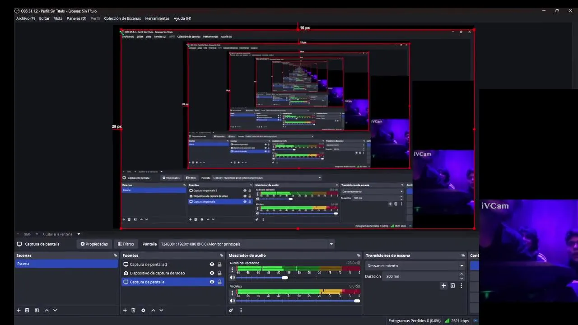The image size is (578, 325).
Task: Open the Ayuda menu
Action: 182,19
